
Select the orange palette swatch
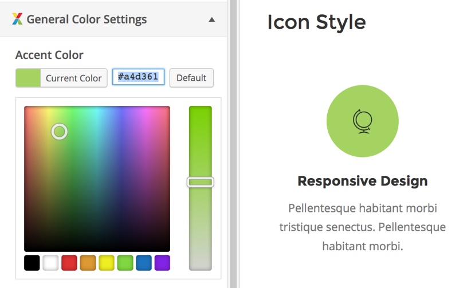tap(88, 263)
